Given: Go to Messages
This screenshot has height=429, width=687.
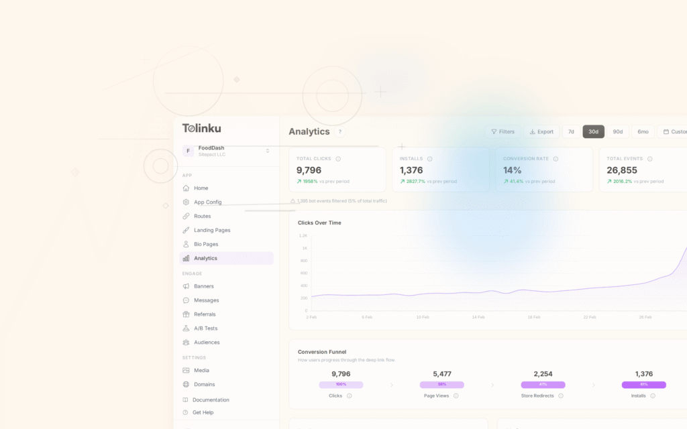Looking at the screenshot, I should coord(227,300).
